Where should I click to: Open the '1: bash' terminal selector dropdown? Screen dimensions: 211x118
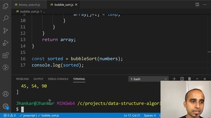tap(148, 79)
